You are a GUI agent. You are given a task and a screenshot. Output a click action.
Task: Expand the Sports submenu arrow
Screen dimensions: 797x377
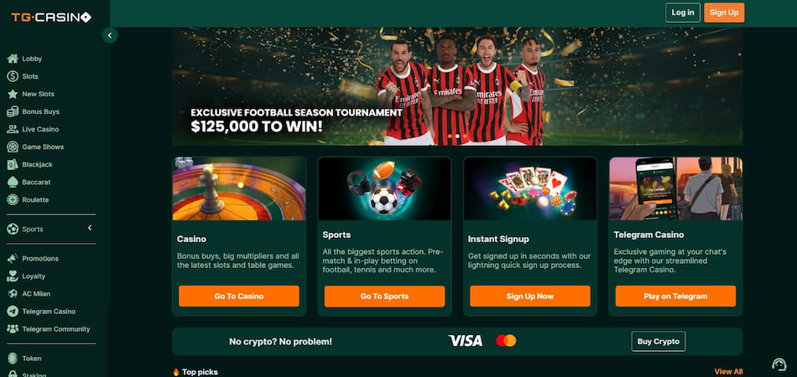coord(90,229)
